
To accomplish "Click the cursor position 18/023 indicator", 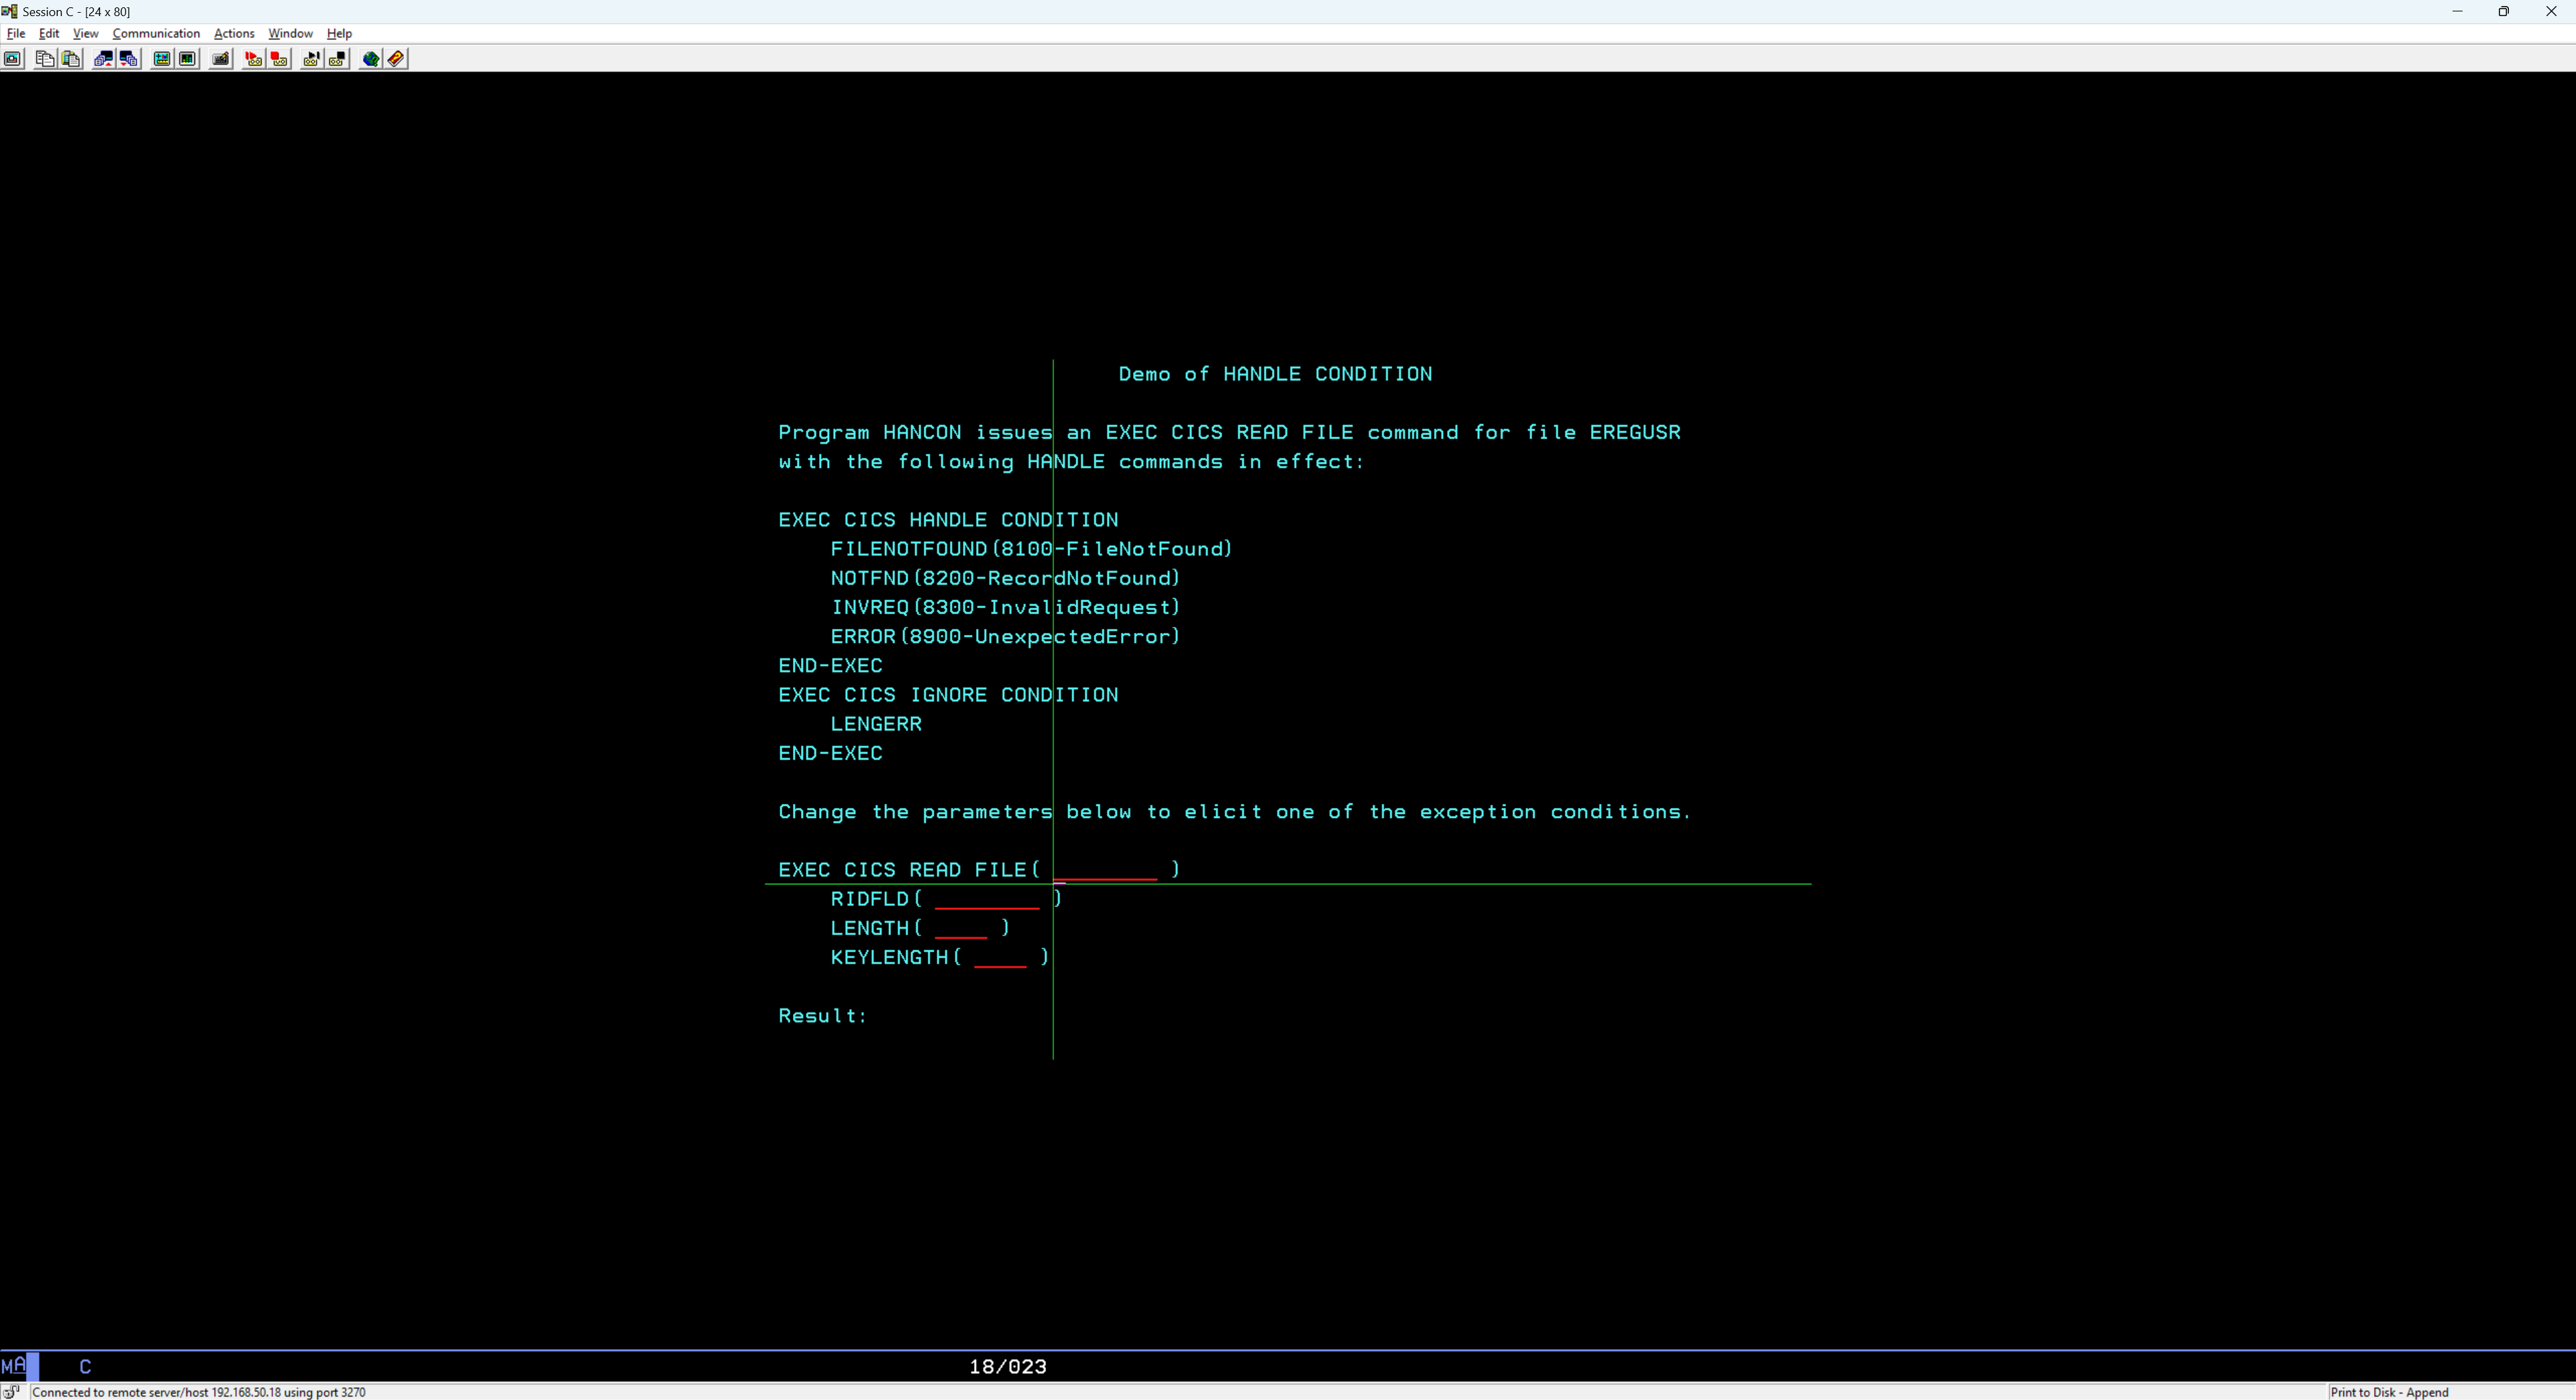I will [x=1008, y=1366].
